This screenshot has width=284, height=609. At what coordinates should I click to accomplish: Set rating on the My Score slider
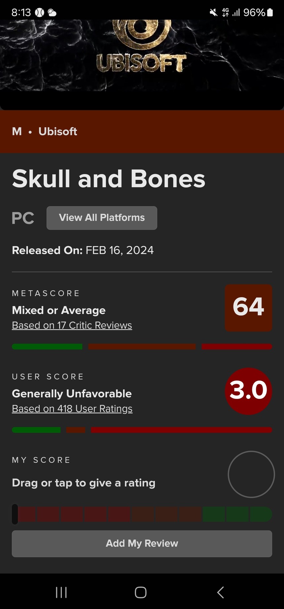[142, 514]
